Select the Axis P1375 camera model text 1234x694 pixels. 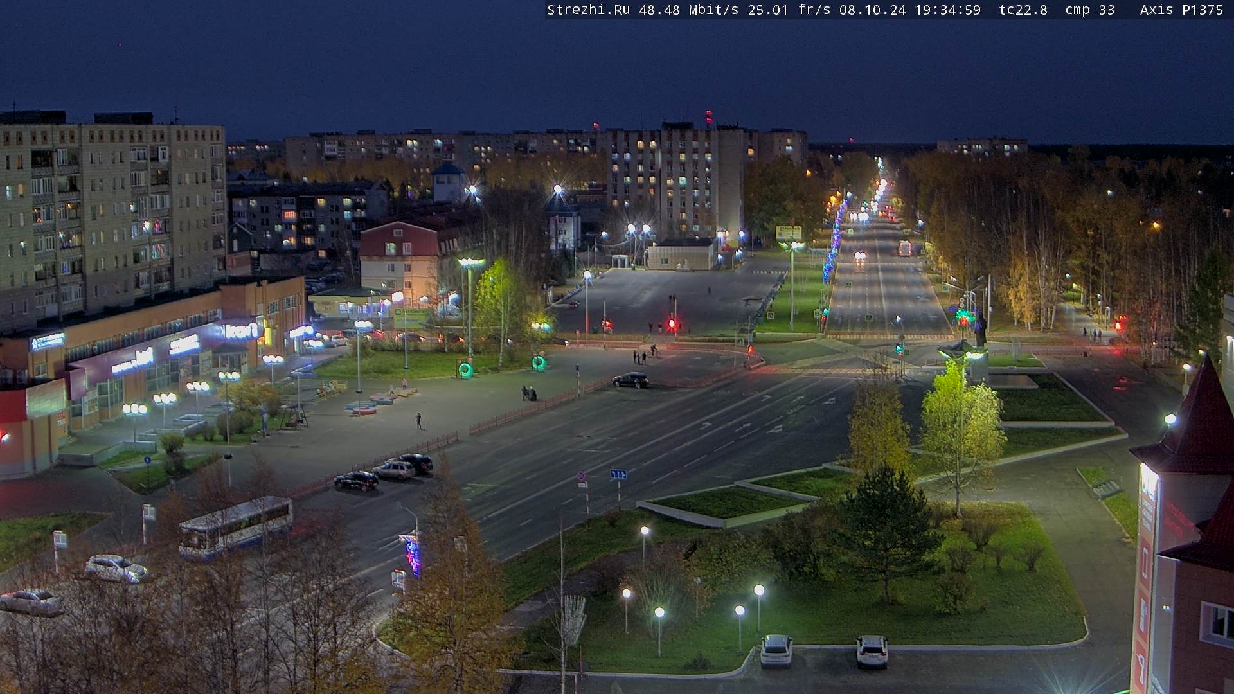pos(1181,10)
